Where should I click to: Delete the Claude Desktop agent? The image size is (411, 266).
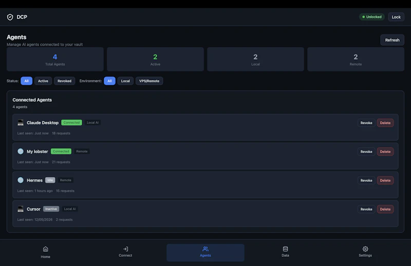[x=385, y=123]
